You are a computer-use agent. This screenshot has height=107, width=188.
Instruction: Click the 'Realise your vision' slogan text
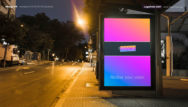click(127, 77)
